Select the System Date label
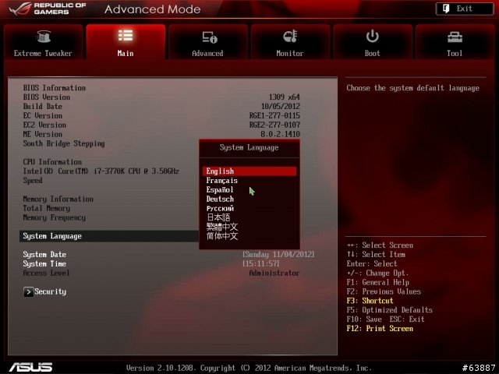The width and height of the screenshot is (499, 374). [44, 255]
